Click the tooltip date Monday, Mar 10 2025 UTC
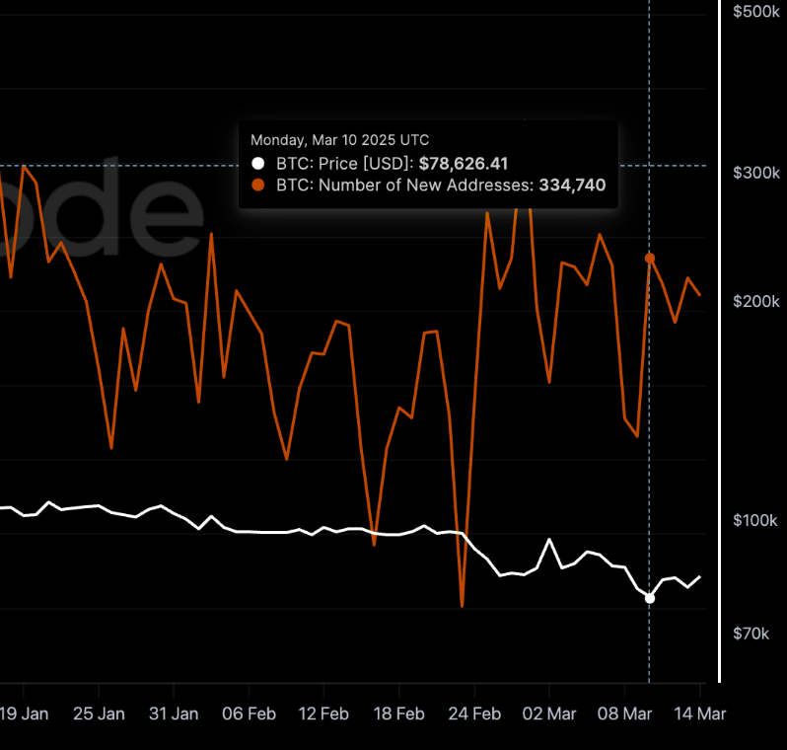 point(339,141)
